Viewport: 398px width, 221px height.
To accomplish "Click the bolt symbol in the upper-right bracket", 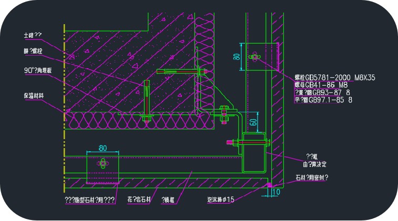I will [x=254, y=57].
